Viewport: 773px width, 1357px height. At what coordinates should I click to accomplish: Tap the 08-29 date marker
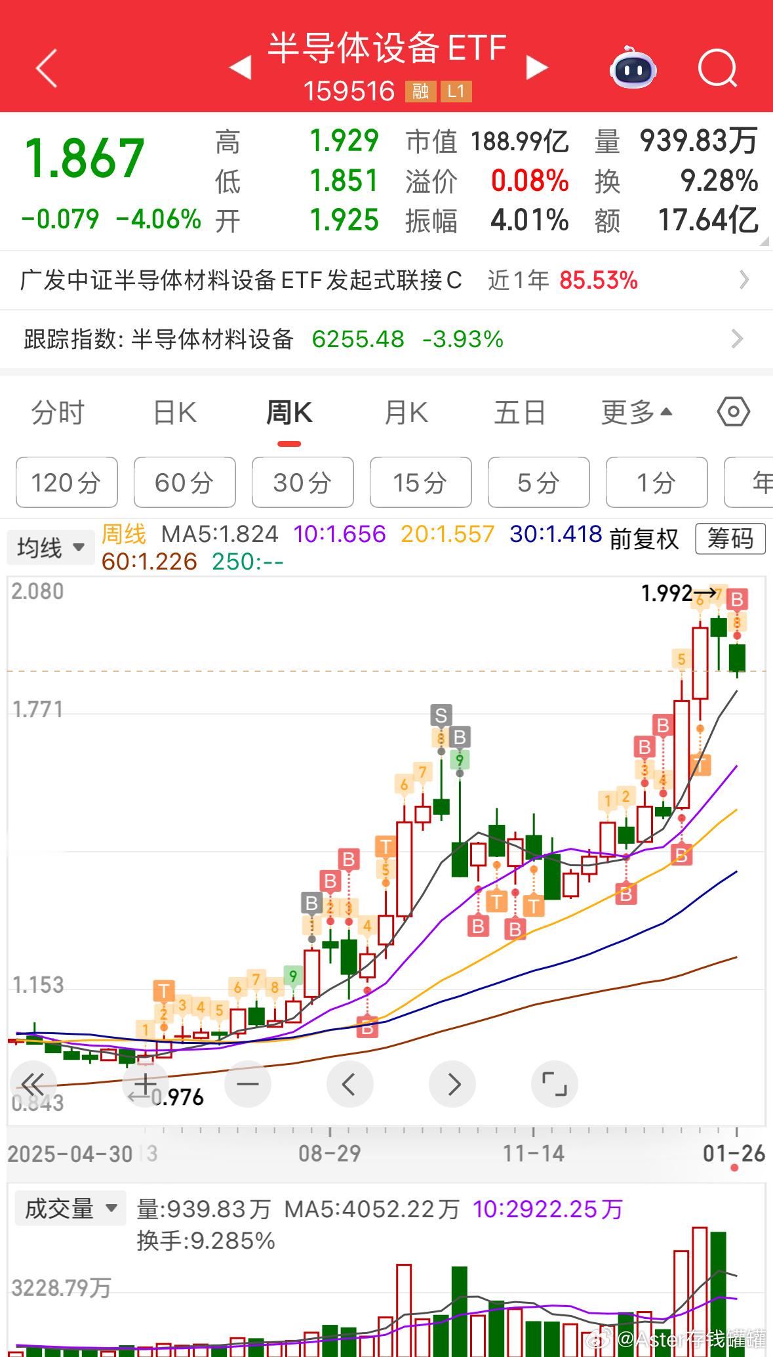330,1153
